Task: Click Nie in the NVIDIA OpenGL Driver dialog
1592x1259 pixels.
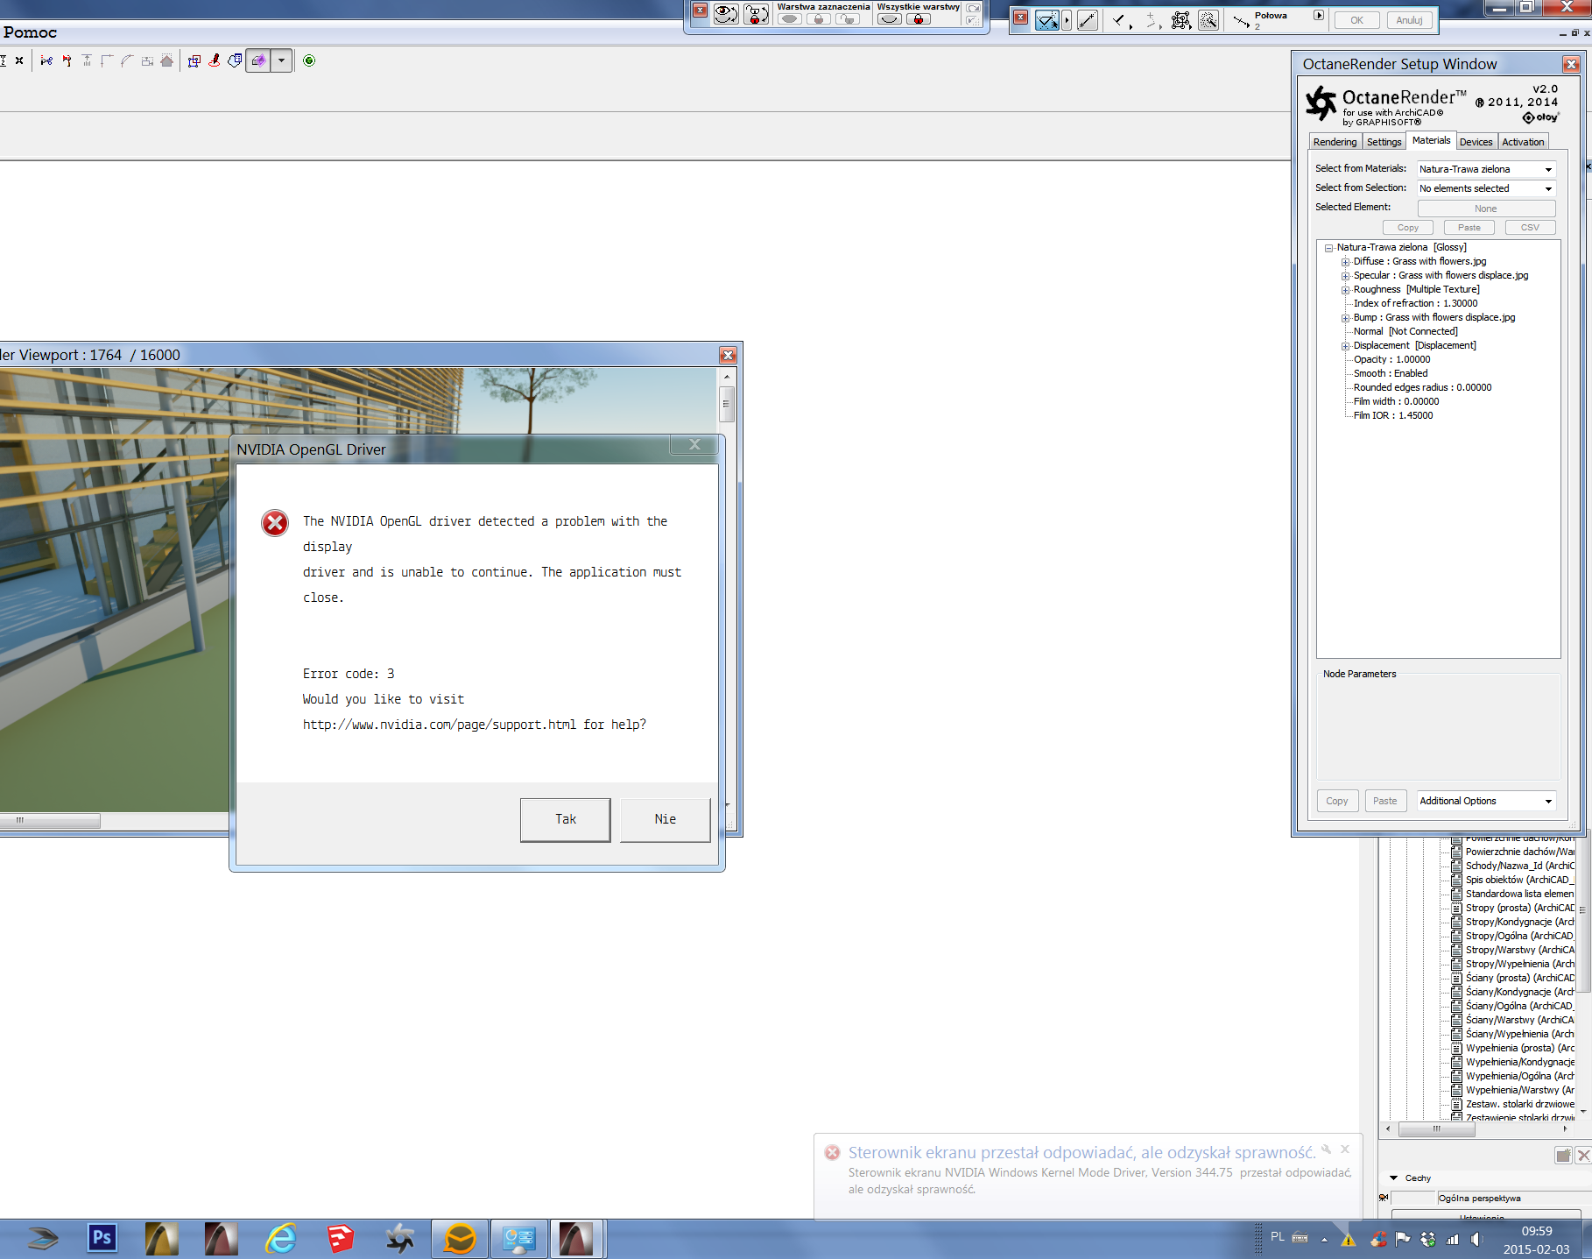Action: 666,819
